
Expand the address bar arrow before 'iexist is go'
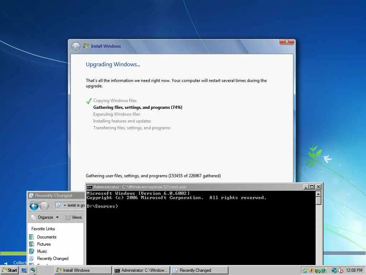coord(65,205)
